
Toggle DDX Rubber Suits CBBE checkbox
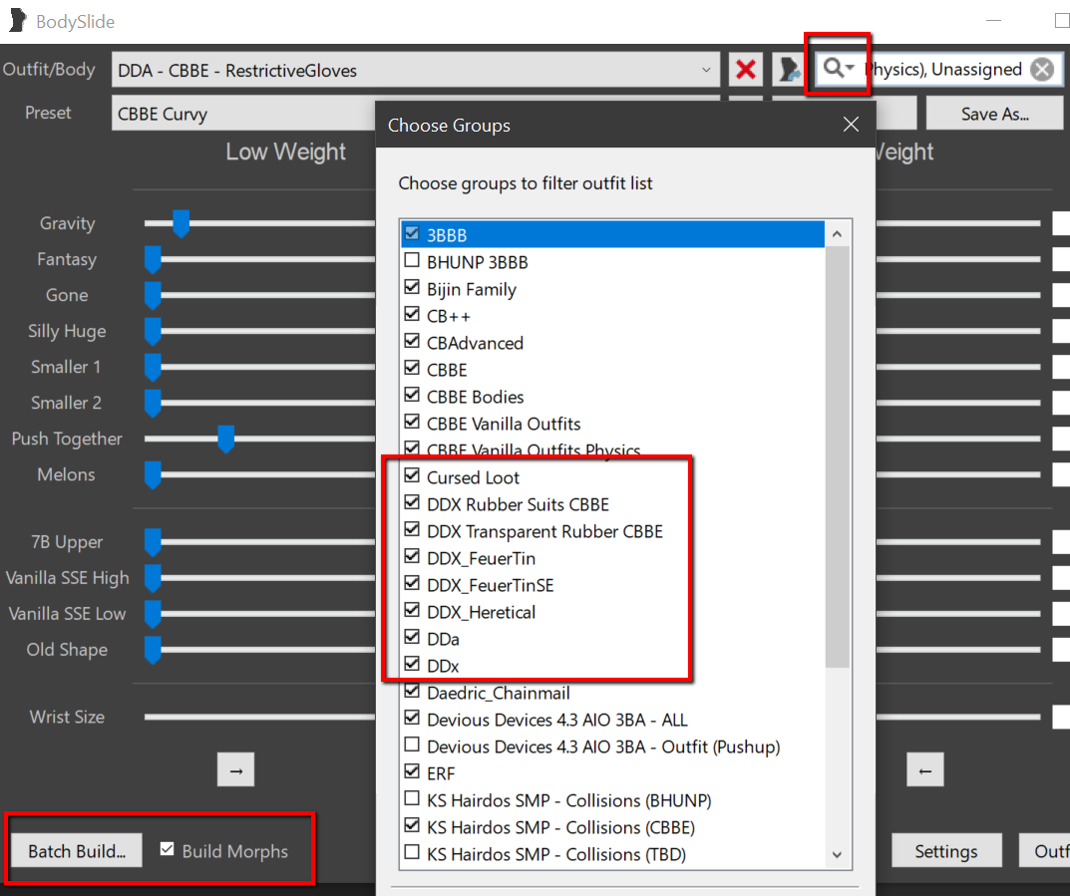pos(412,503)
